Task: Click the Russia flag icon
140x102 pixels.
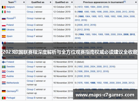Action: click(x=4, y=19)
